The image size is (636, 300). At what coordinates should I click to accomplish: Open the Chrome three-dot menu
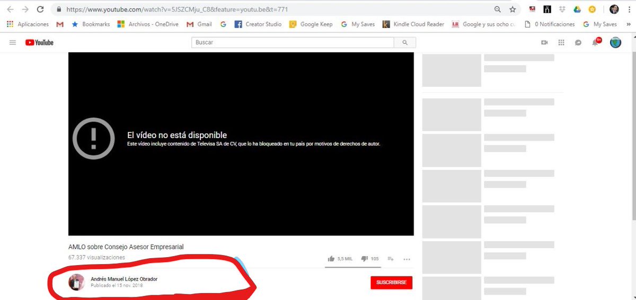(x=629, y=10)
